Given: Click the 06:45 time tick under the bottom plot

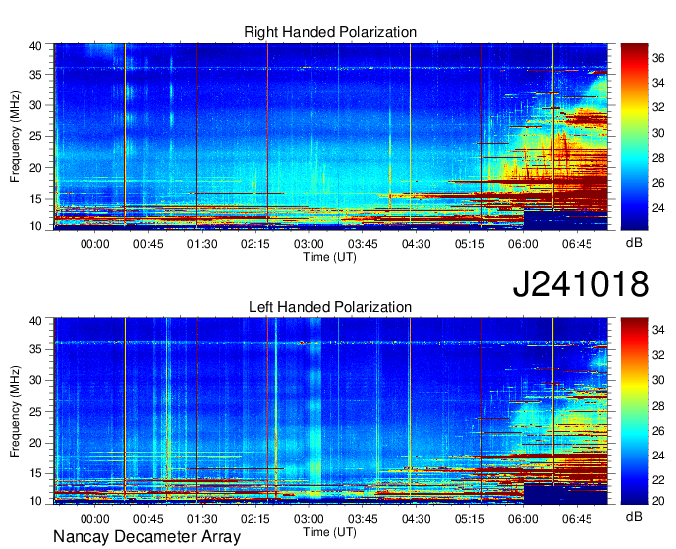Looking at the screenshot, I should [577, 519].
